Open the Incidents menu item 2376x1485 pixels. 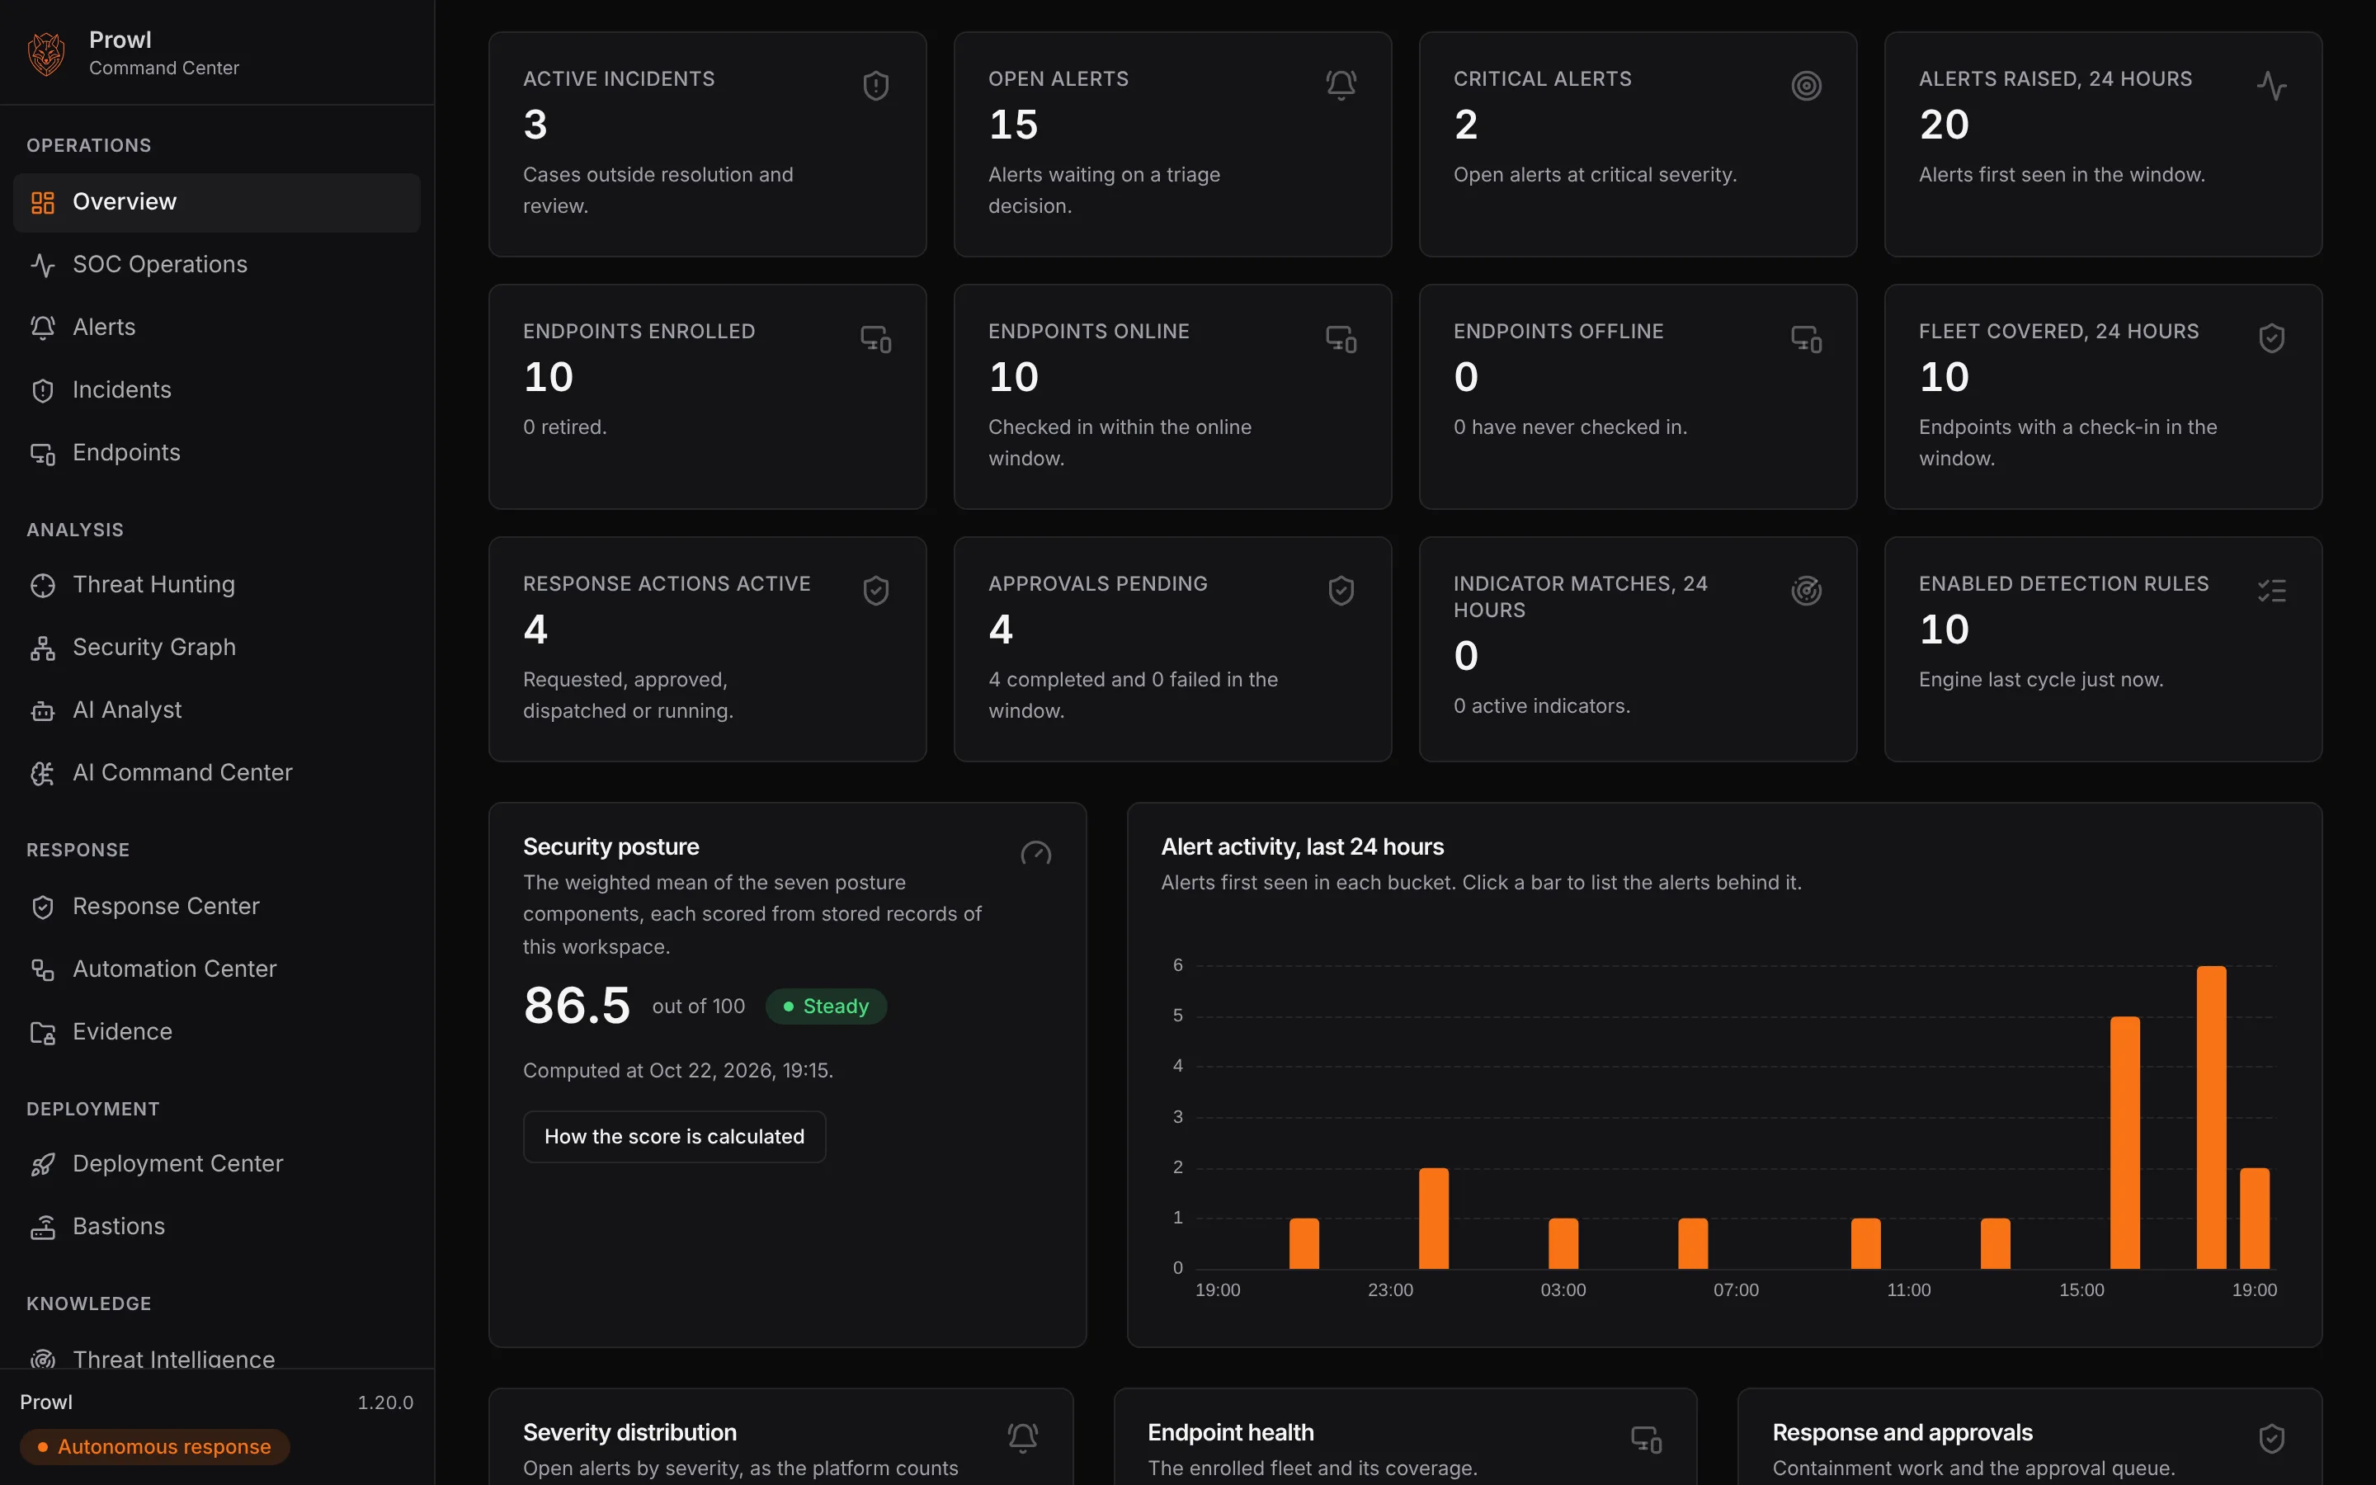[217, 390]
